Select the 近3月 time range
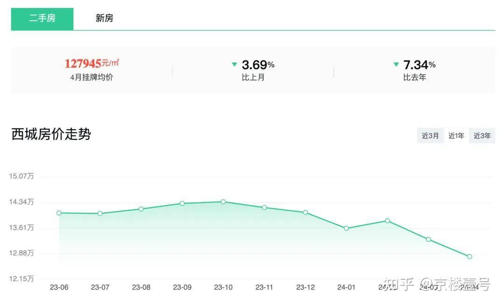This screenshot has width=504, height=305. coord(430,136)
